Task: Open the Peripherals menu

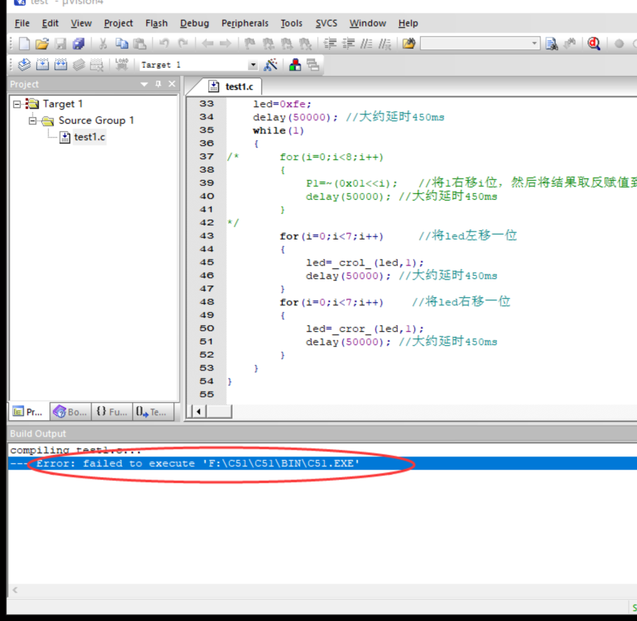Action: coord(245,23)
